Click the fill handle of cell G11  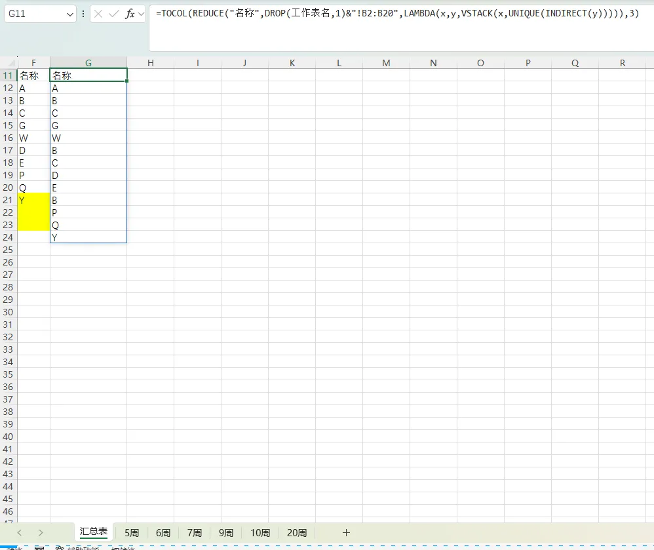point(126,81)
